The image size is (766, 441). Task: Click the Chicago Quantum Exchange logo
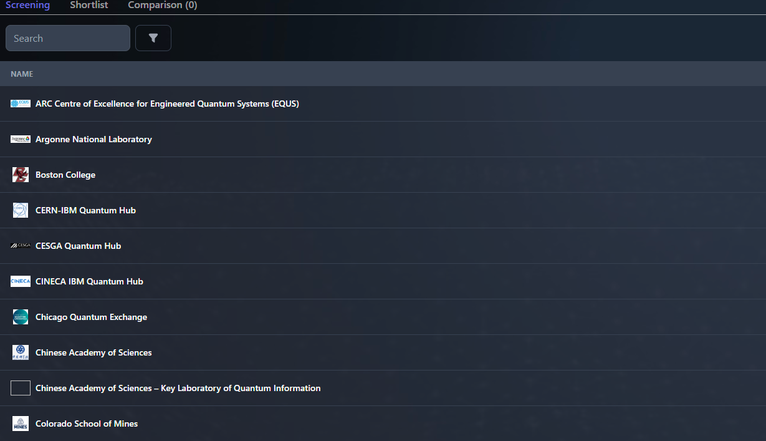pos(21,317)
